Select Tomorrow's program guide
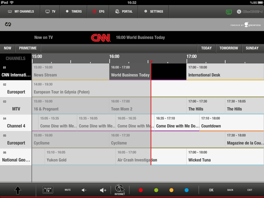 pos(229,48)
